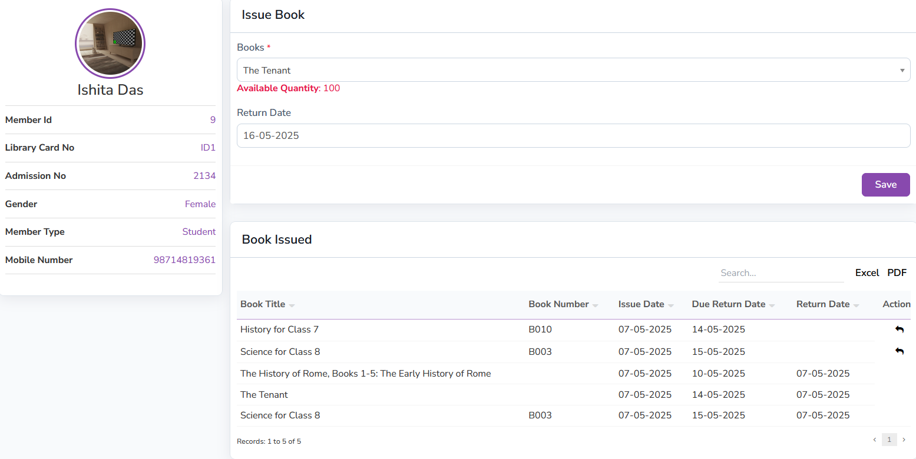The image size is (916, 459).
Task: Click sort arrow beside Issue Date header
Action: [x=671, y=305]
